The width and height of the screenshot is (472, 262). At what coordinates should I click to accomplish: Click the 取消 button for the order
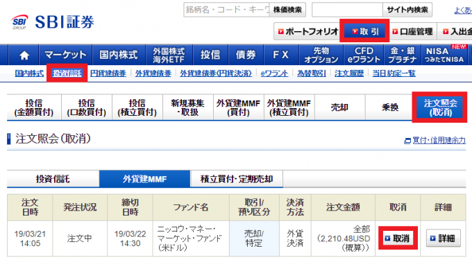[x=398, y=238]
